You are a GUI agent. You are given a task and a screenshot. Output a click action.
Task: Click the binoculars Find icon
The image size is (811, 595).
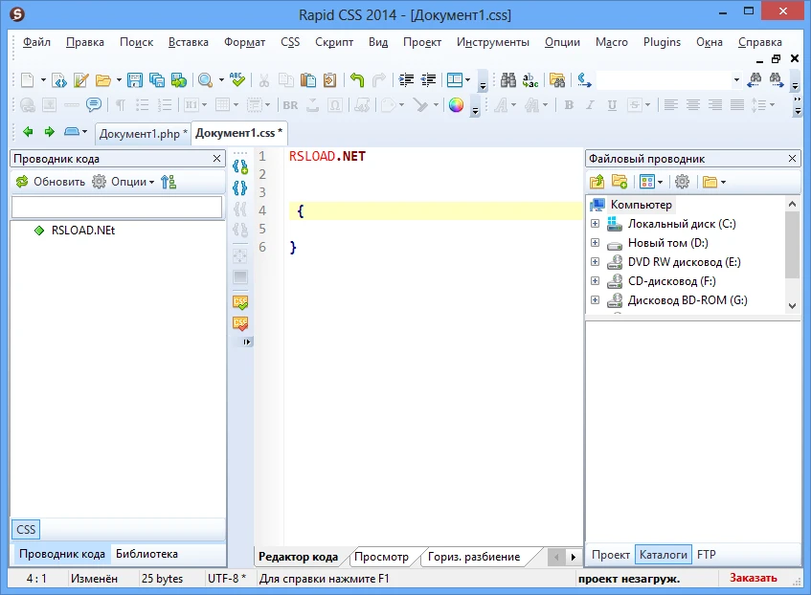(x=508, y=80)
